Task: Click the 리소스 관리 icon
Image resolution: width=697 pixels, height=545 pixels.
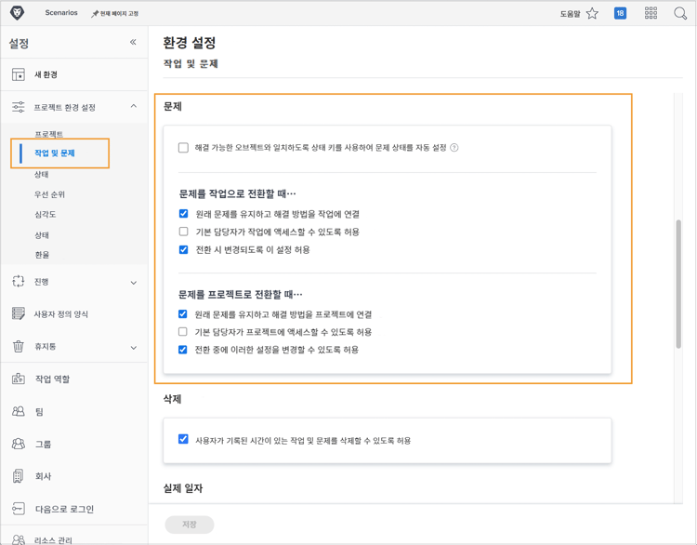Action: (19, 539)
